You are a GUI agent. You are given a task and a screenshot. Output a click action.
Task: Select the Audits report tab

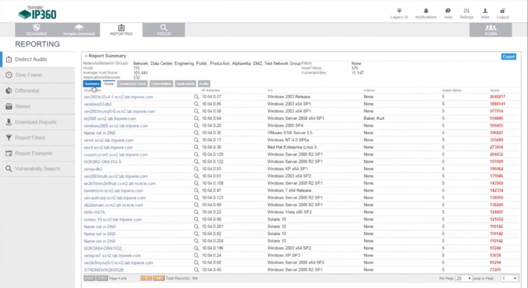coord(204,84)
